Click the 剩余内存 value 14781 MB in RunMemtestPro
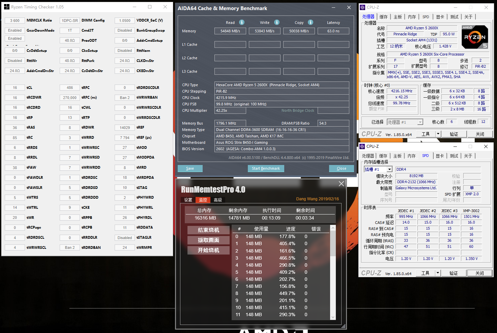497x333 pixels. (x=239, y=218)
